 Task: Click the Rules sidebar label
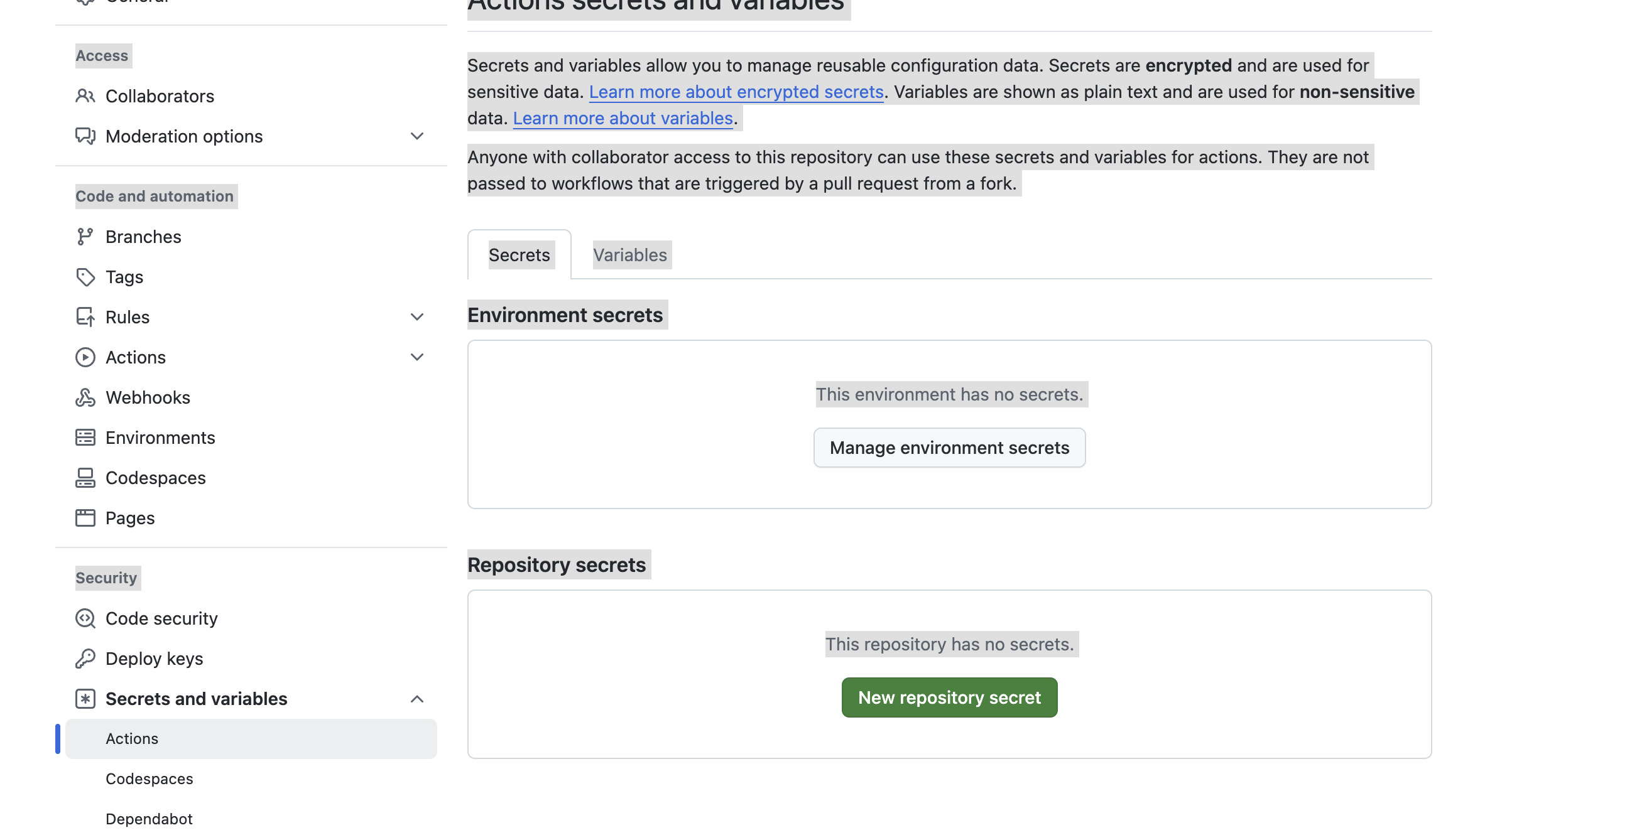pos(127,317)
